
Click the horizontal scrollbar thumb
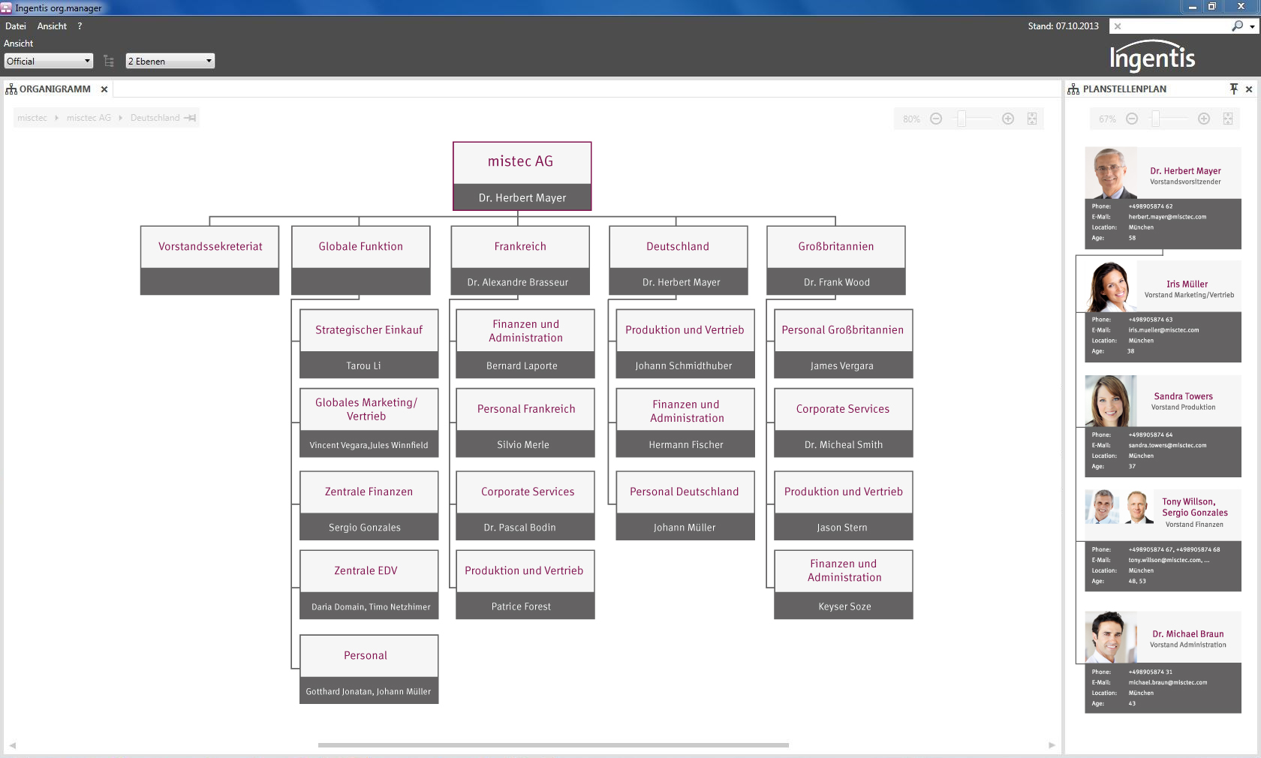(553, 745)
